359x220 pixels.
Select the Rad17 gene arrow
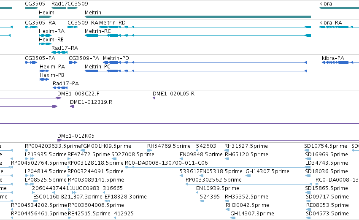[x=59, y=8]
